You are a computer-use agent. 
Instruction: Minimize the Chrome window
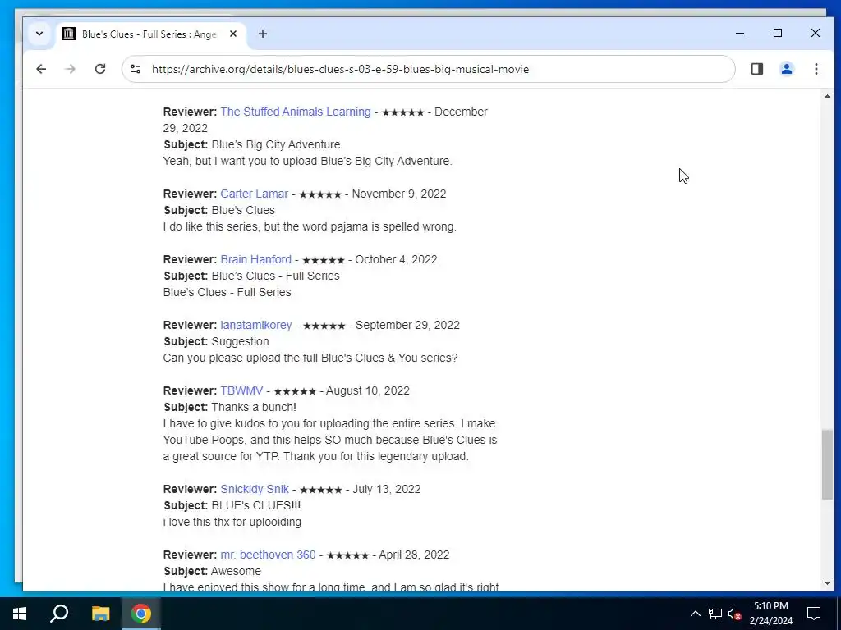(740, 33)
